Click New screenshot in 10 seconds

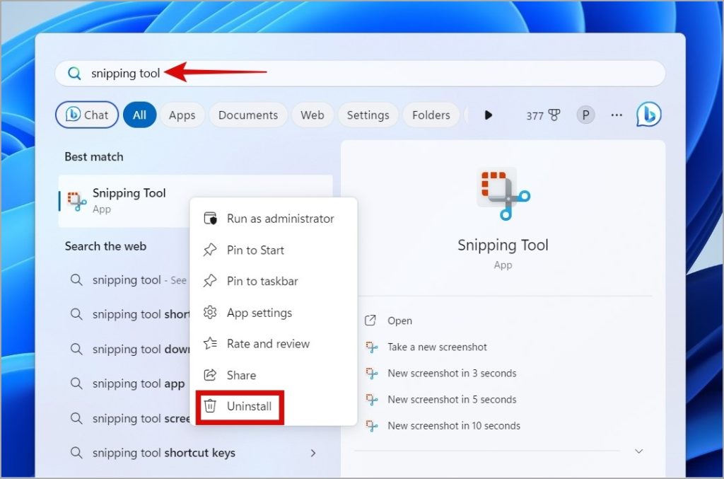453,426
